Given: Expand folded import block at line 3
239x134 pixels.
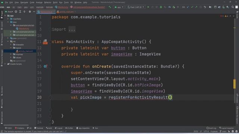Looking at the screenshot, I should [x=72, y=29].
